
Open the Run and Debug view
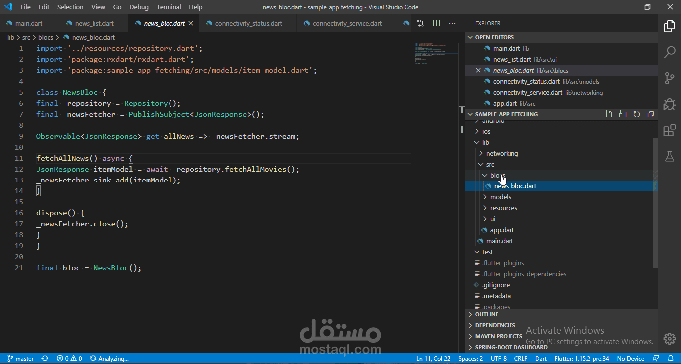tap(669, 104)
